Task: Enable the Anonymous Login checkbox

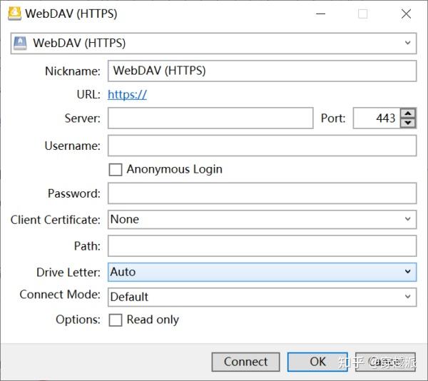Action: 116,170
